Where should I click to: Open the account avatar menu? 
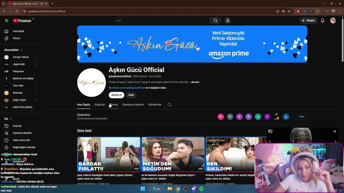pos(333,20)
